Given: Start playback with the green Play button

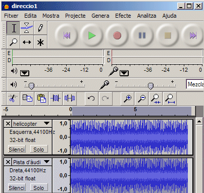Looking at the screenshot, I should tap(92, 35).
